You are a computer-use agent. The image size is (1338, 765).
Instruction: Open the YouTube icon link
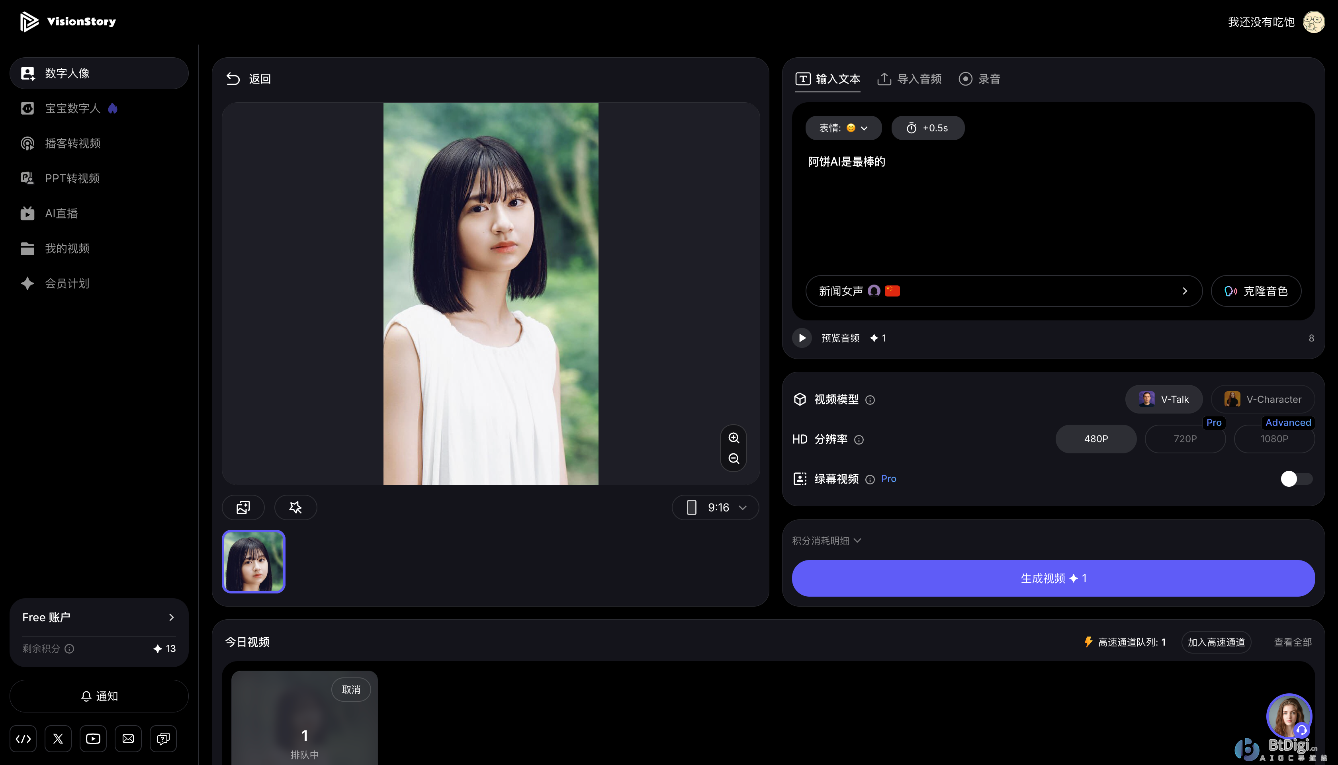tap(93, 739)
